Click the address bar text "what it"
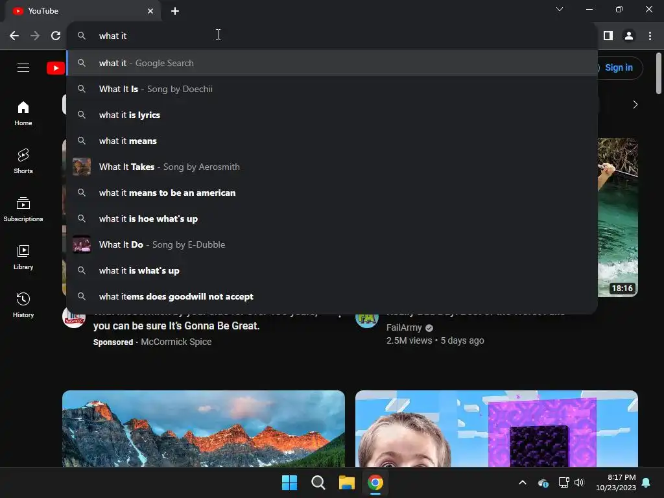 point(113,36)
